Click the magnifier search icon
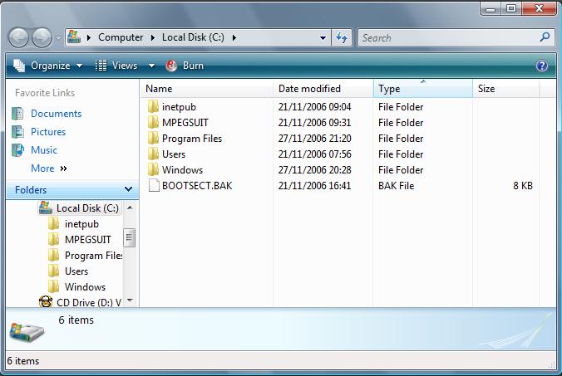This screenshot has height=376, width=562. [545, 37]
